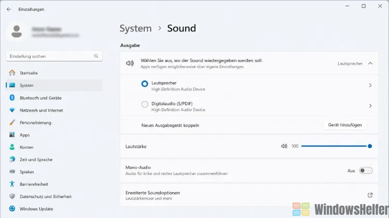
Task: Click the Apps icon in sidebar
Action: pyautogui.click(x=12, y=134)
